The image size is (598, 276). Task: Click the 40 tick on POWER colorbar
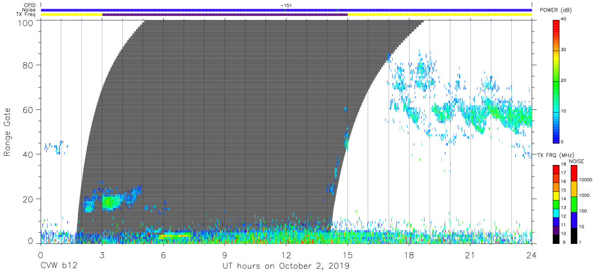[564, 19]
